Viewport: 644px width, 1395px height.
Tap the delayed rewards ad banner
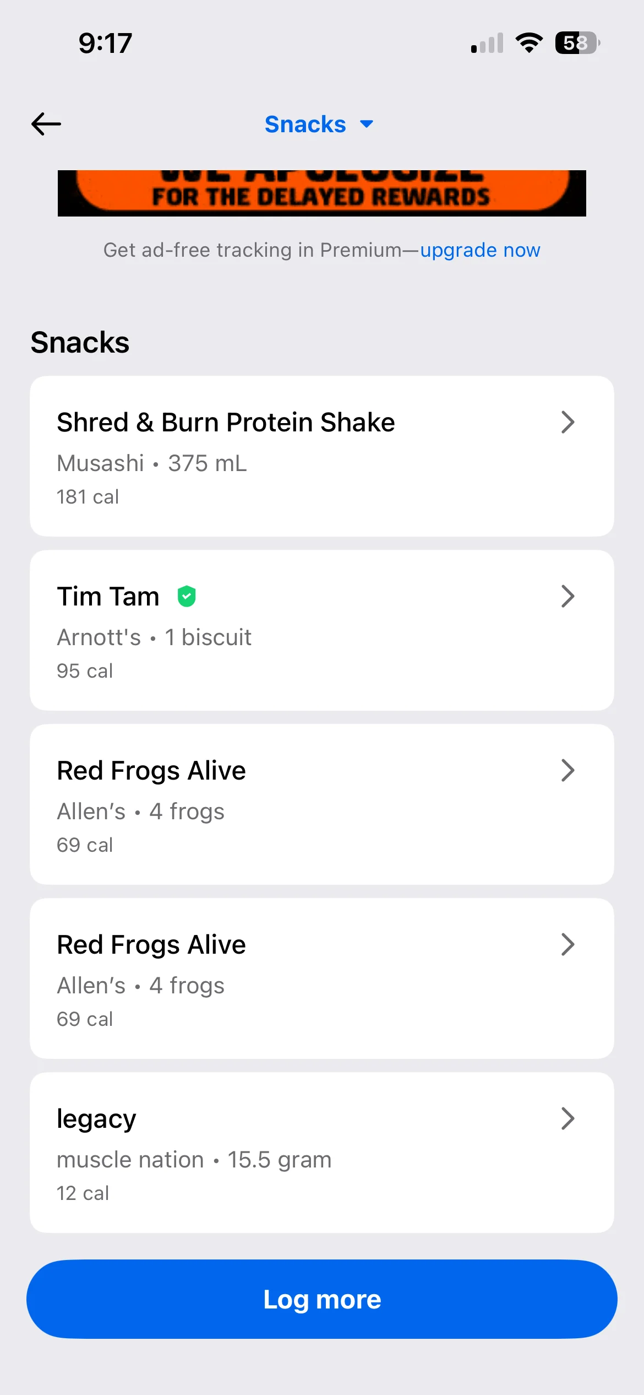(x=321, y=193)
